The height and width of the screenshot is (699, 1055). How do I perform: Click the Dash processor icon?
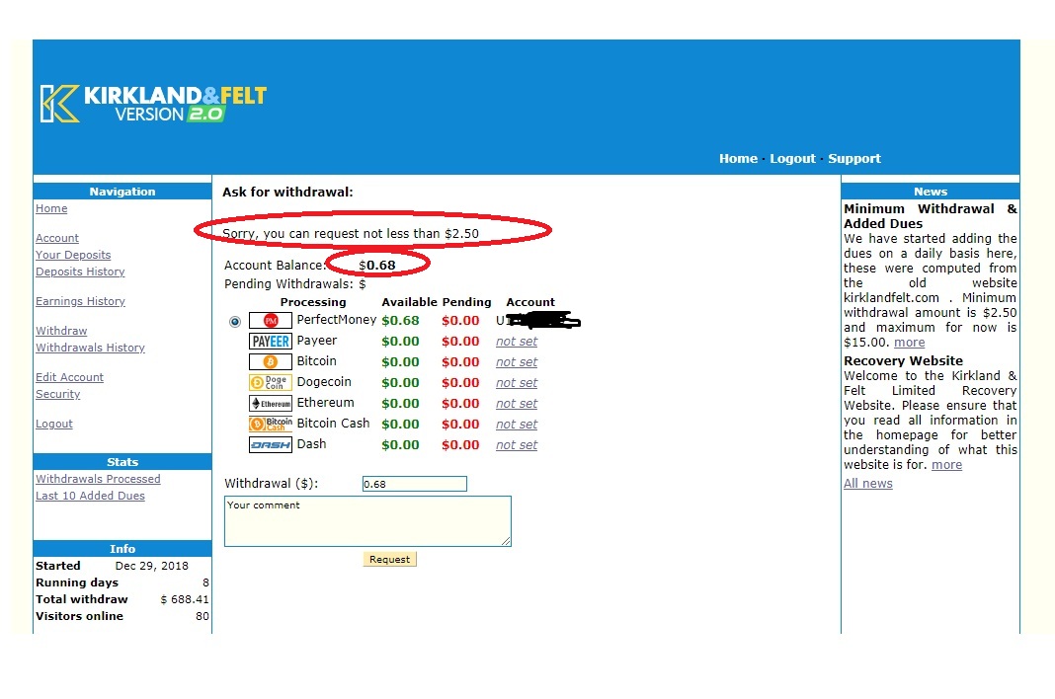pyautogui.click(x=270, y=445)
